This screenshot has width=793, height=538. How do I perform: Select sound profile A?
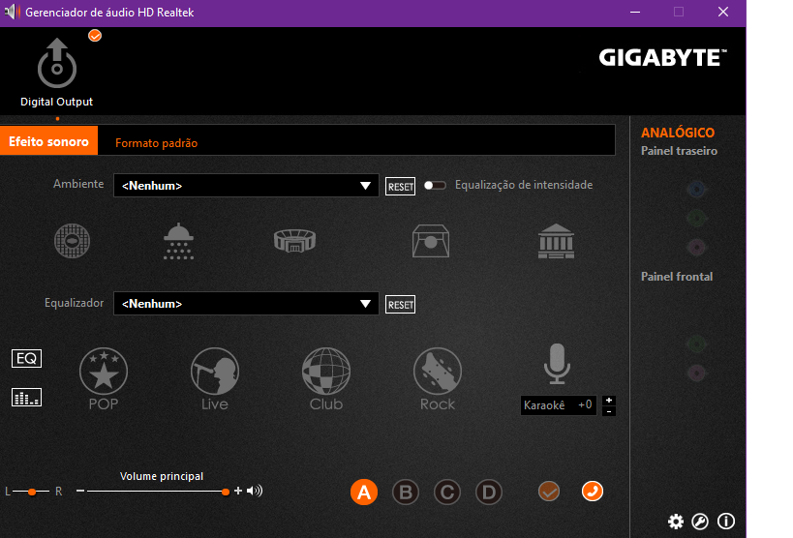point(364,492)
